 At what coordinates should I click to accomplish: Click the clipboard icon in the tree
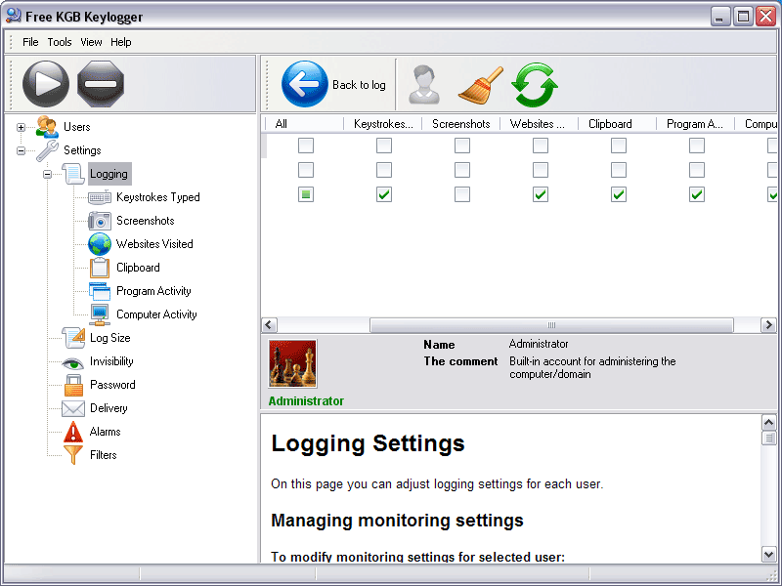(x=100, y=268)
